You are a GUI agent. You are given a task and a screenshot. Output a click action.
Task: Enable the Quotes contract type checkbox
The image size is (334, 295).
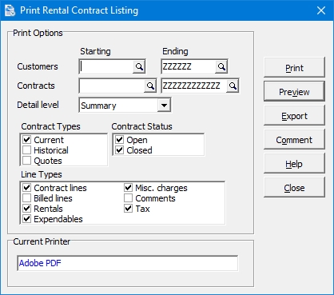pos(27,161)
